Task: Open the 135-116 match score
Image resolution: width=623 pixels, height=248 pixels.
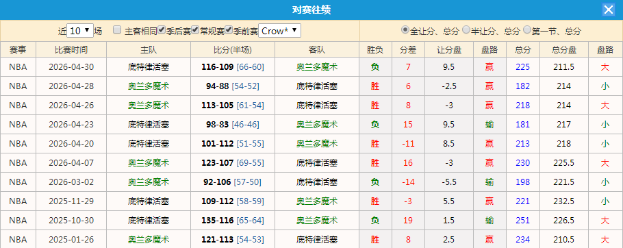Action: [217, 220]
